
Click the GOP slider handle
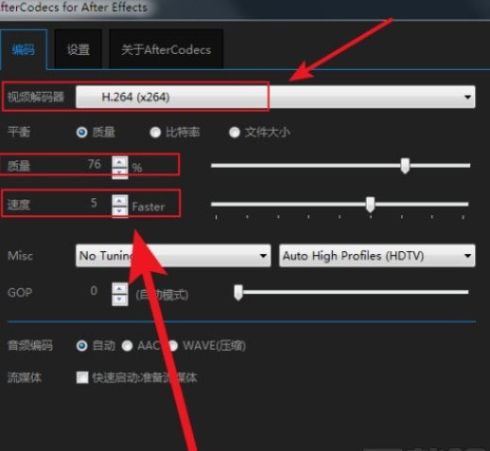pyautogui.click(x=238, y=292)
